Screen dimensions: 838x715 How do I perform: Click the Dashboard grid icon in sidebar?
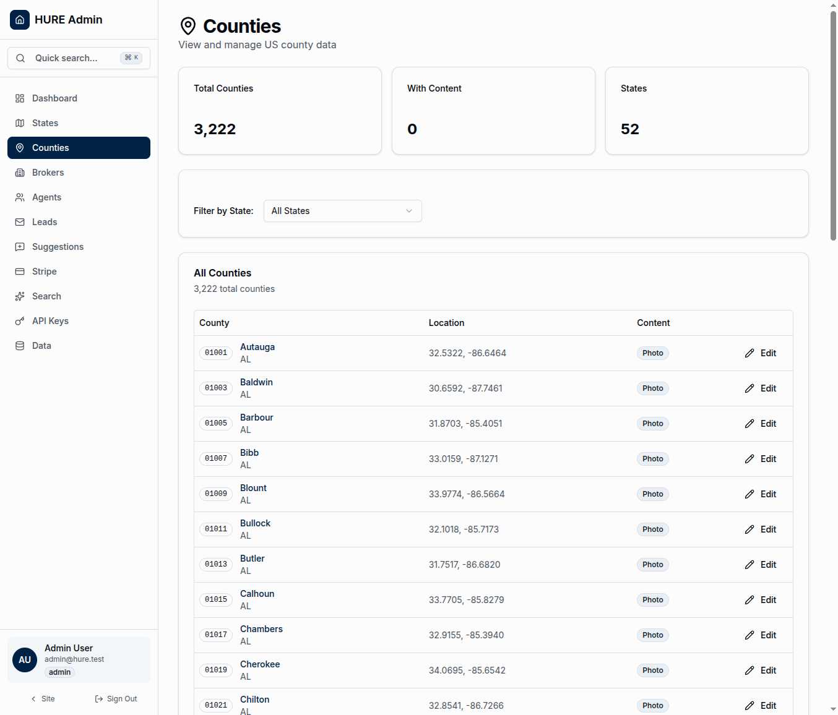20,98
